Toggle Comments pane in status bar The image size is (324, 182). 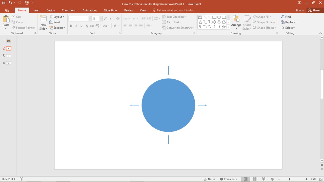(228, 179)
